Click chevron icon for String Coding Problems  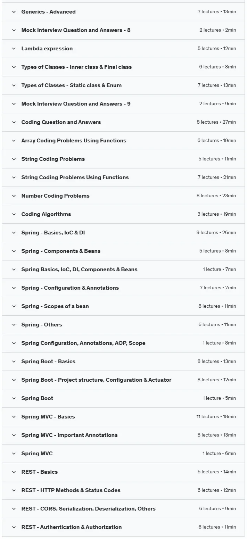pyautogui.click(x=14, y=159)
